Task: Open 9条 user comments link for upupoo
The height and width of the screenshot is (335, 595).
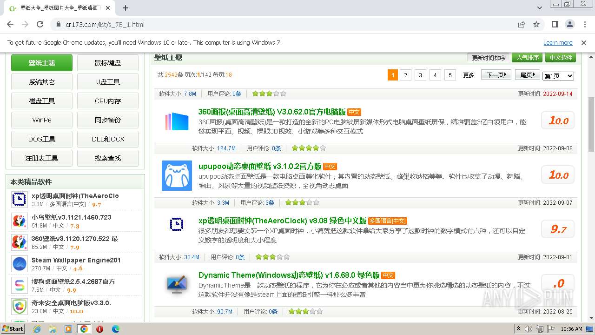Action: click(x=270, y=203)
